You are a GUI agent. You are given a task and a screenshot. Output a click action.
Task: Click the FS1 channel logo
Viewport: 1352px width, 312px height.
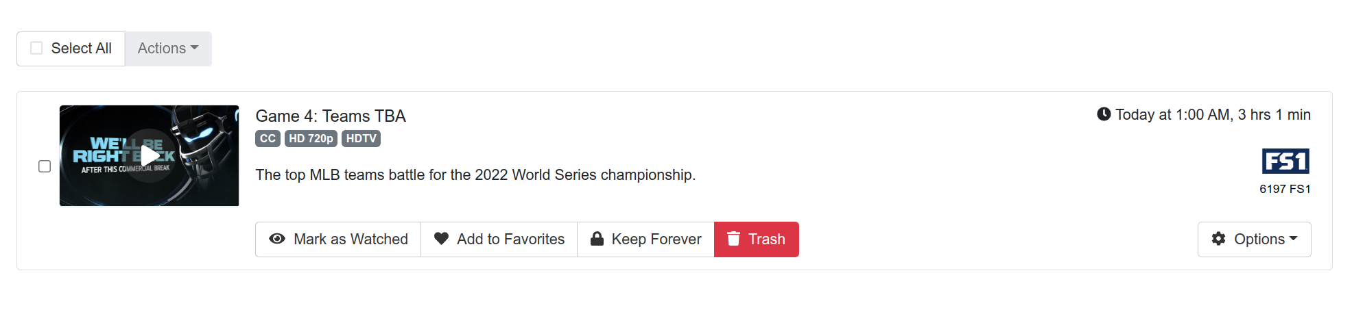point(1285,161)
